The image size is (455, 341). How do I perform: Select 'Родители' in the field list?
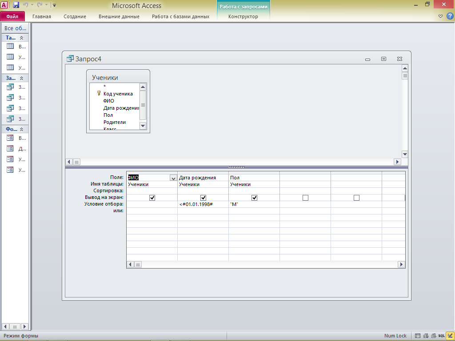click(115, 122)
